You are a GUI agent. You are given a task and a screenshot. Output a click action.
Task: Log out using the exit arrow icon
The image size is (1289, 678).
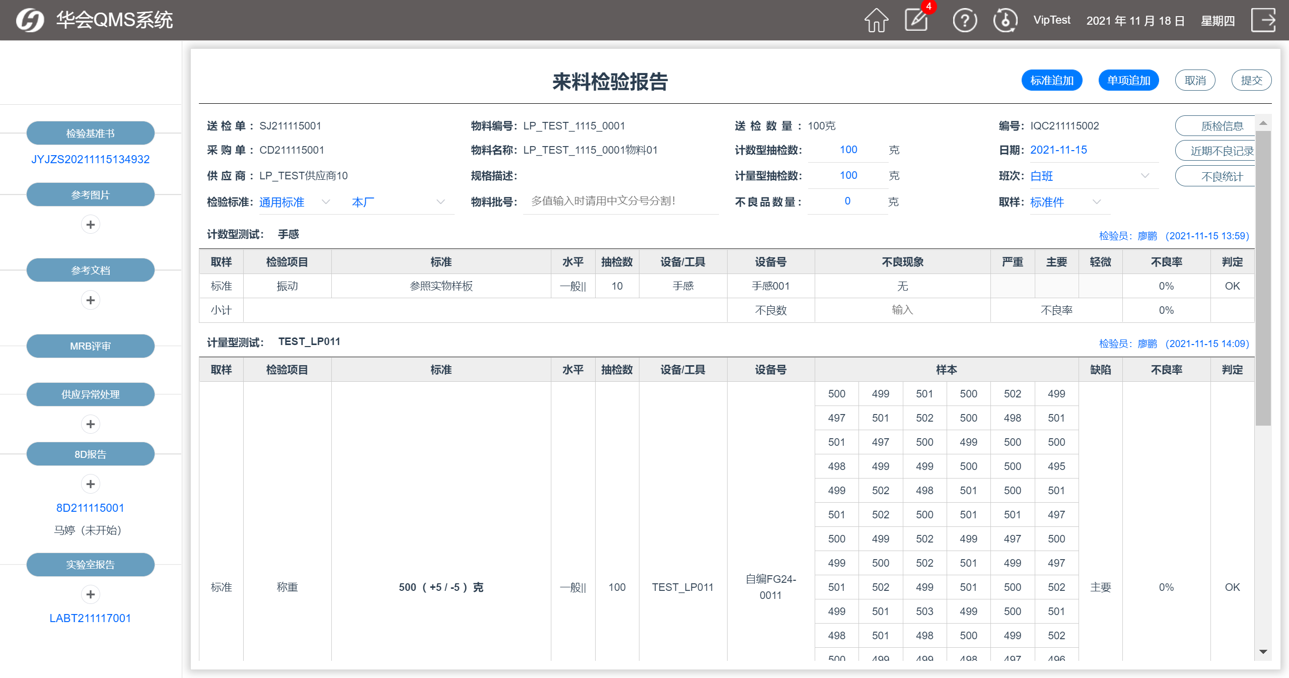pos(1263,21)
